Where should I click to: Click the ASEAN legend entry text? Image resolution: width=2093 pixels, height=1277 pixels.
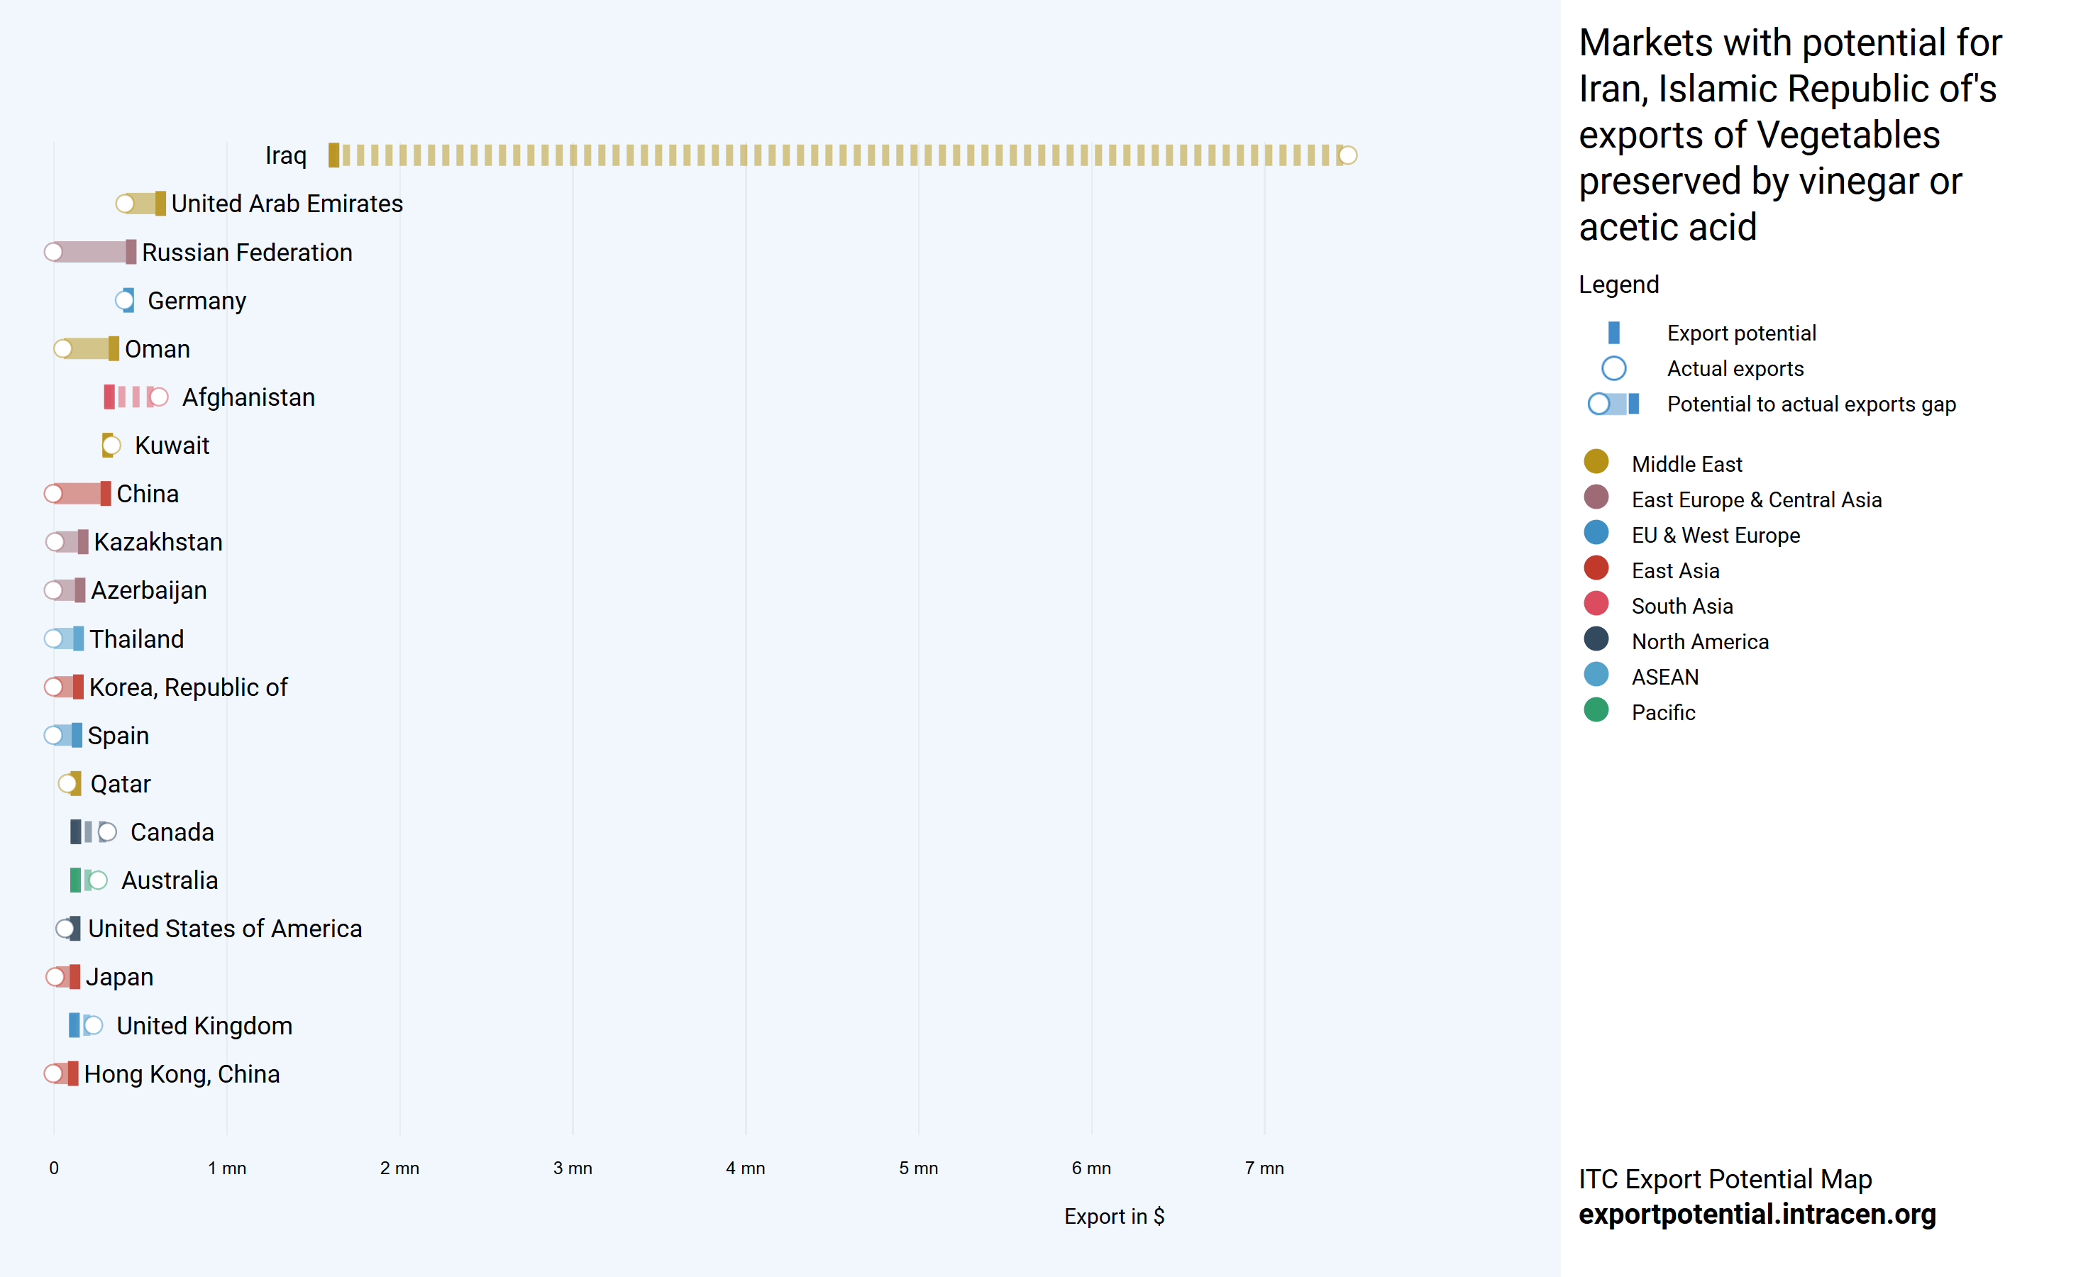(x=1665, y=677)
